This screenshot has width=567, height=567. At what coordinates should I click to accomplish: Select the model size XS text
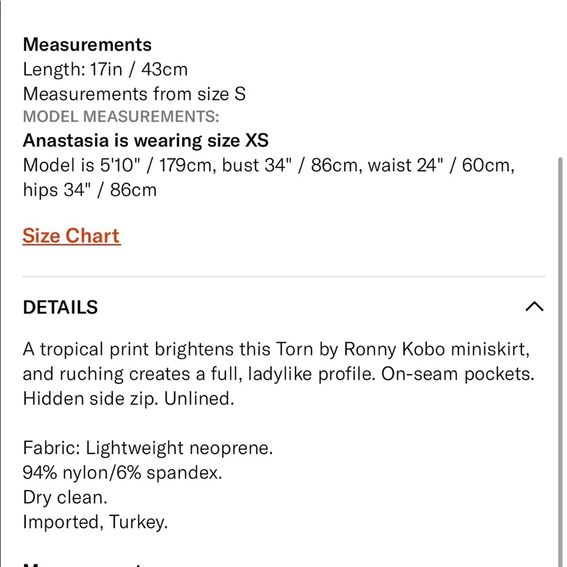pos(145,140)
